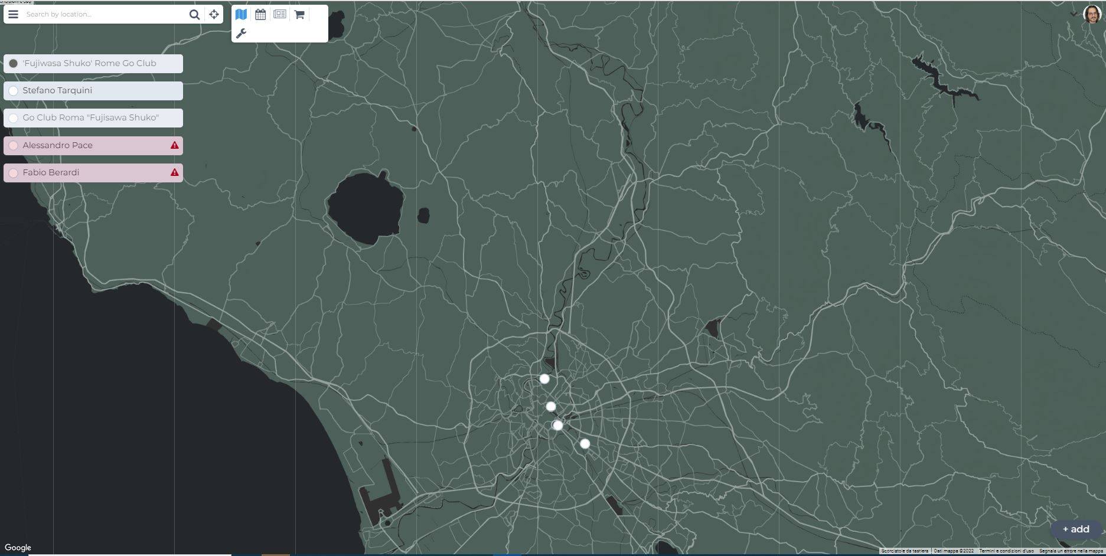The image size is (1106, 556).
Task: Open the Fabio Berardi list entry
Action: click(x=51, y=172)
